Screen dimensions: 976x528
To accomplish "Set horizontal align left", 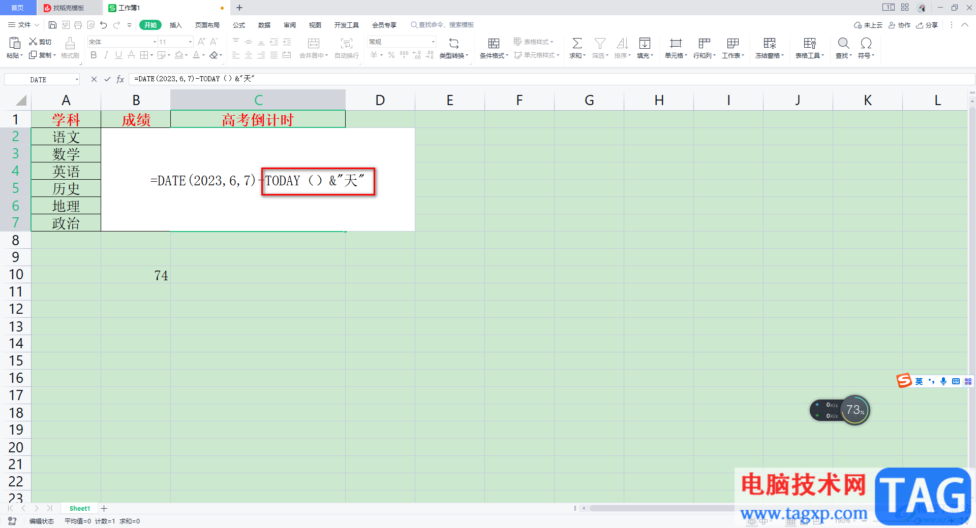I will pyautogui.click(x=236, y=55).
